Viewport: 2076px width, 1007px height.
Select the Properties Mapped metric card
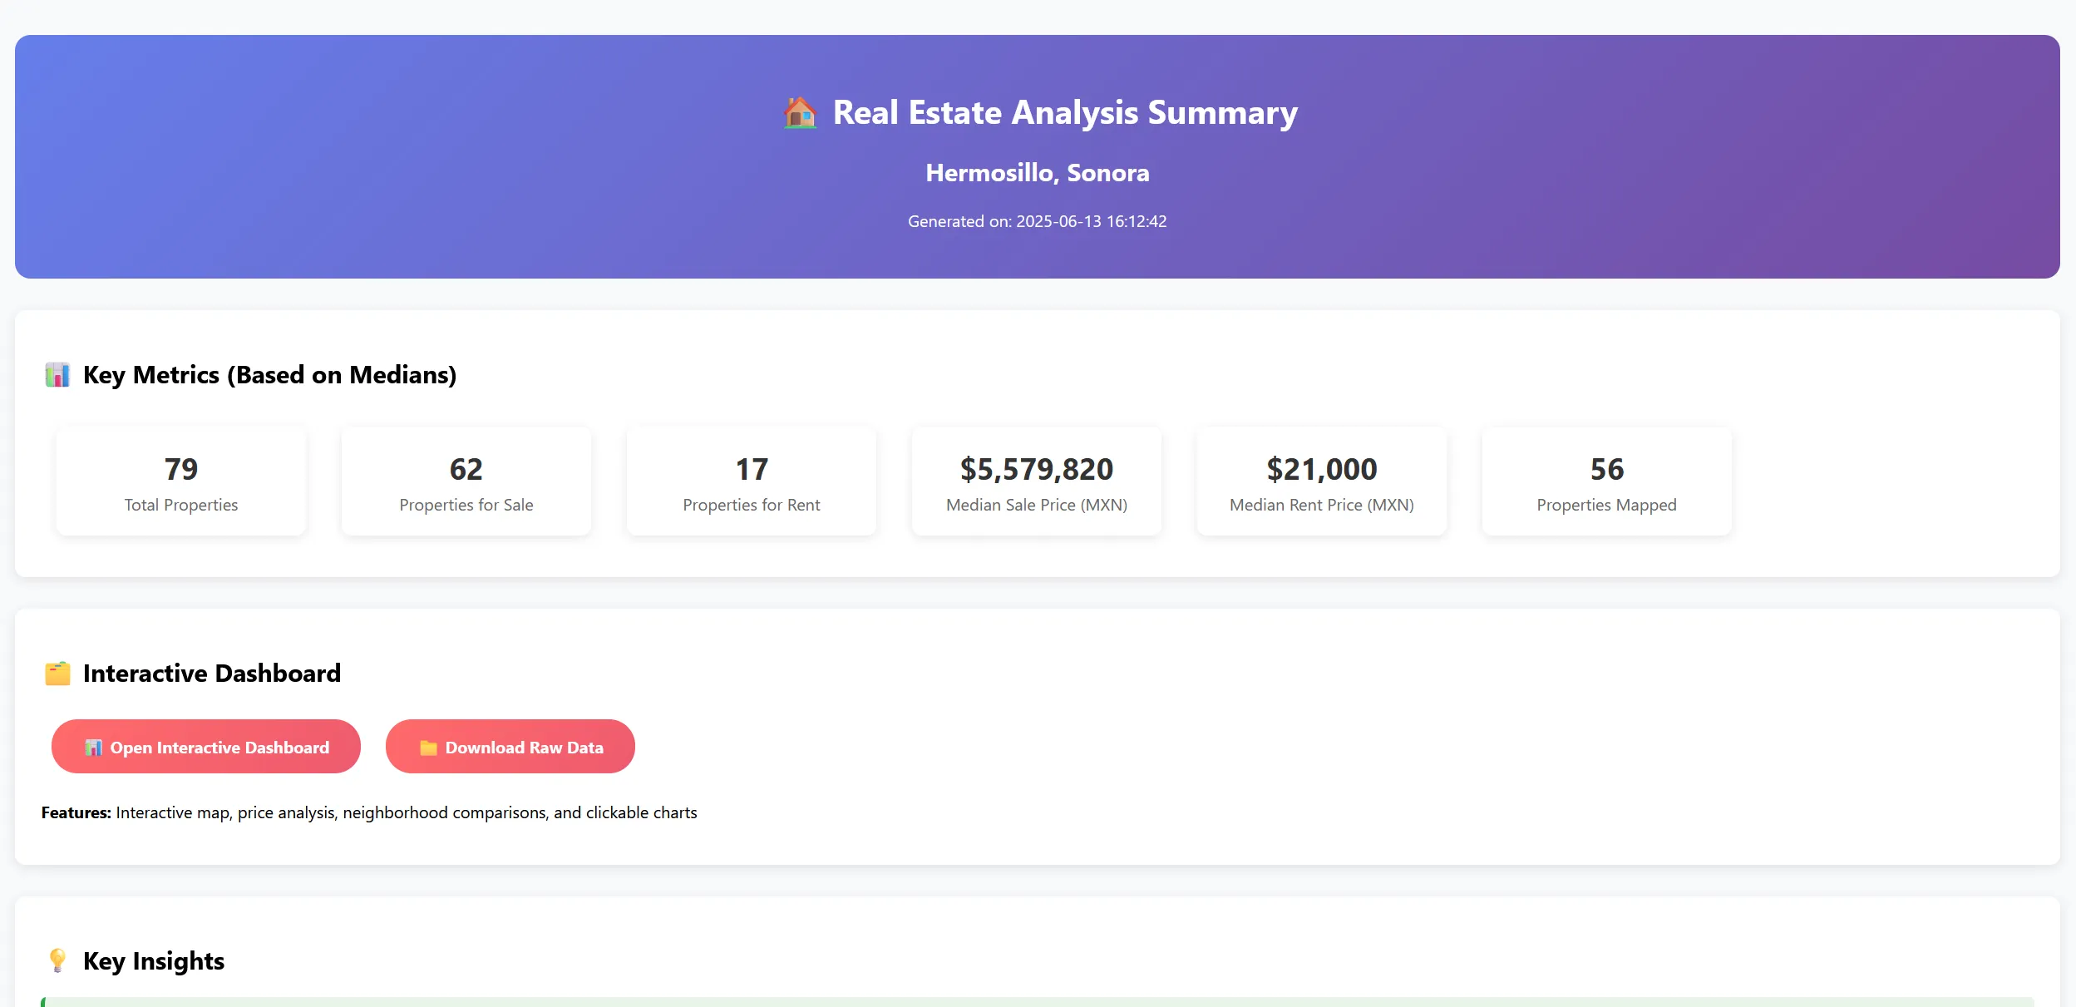pos(1605,481)
